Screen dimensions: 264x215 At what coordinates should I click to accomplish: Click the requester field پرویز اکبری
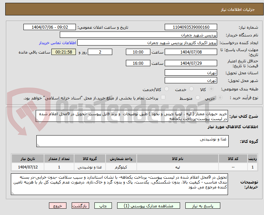pyautogui.click(x=147, y=43)
